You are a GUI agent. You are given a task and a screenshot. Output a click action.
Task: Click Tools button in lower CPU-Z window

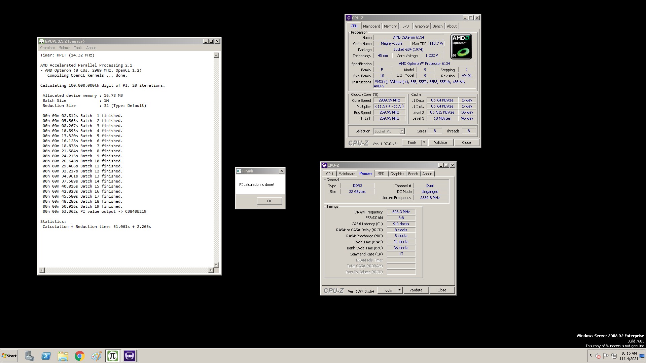point(387,290)
